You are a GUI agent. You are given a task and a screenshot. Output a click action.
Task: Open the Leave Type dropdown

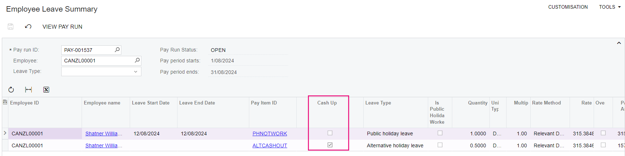pos(136,71)
